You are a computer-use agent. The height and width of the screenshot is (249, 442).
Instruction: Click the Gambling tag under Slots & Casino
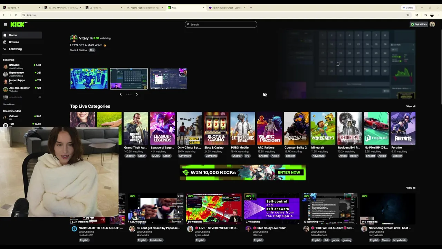coord(211,156)
